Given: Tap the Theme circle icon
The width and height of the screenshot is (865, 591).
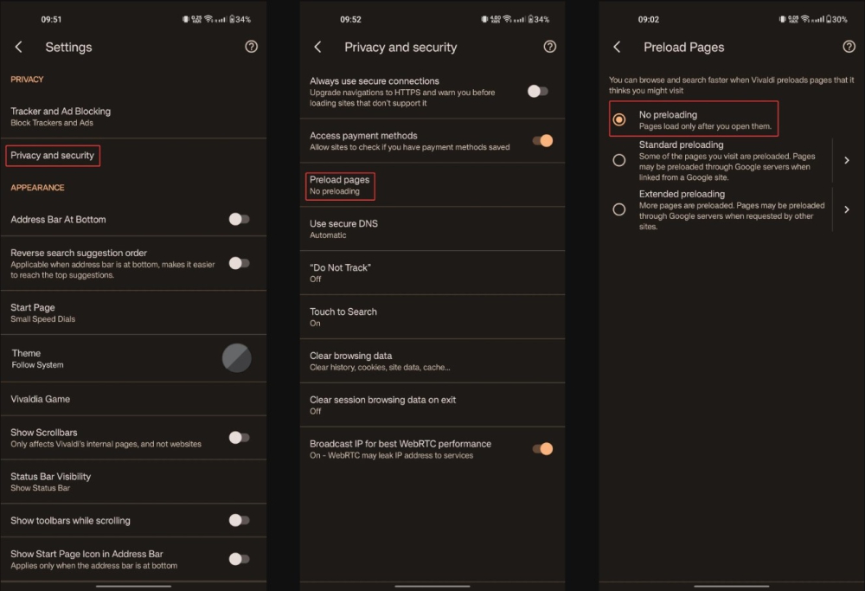Looking at the screenshot, I should click(x=237, y=358).
